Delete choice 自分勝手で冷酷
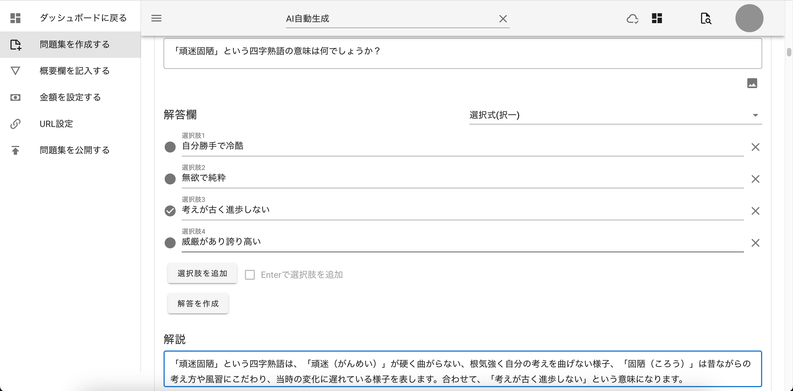Image resolution: width=793 pixels, height=391 pixels. 755,147
